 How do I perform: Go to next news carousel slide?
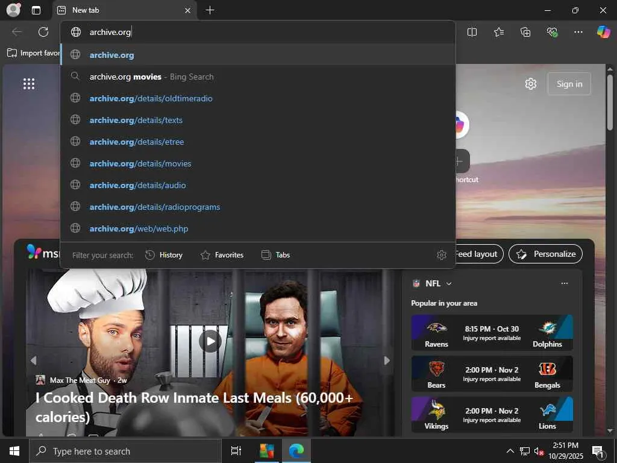pos(387,361)
